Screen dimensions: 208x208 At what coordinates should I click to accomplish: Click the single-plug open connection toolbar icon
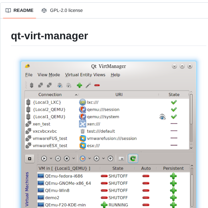coord(32,85)
